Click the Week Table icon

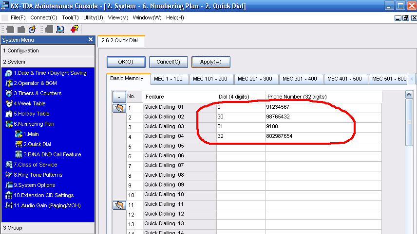pos(8,103)
